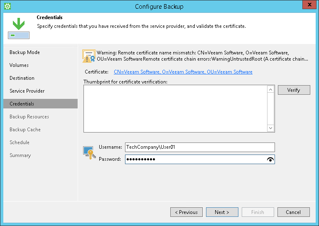Select the Destination step
This screenshot has width=319, height=226.
[x=22, y=78]
